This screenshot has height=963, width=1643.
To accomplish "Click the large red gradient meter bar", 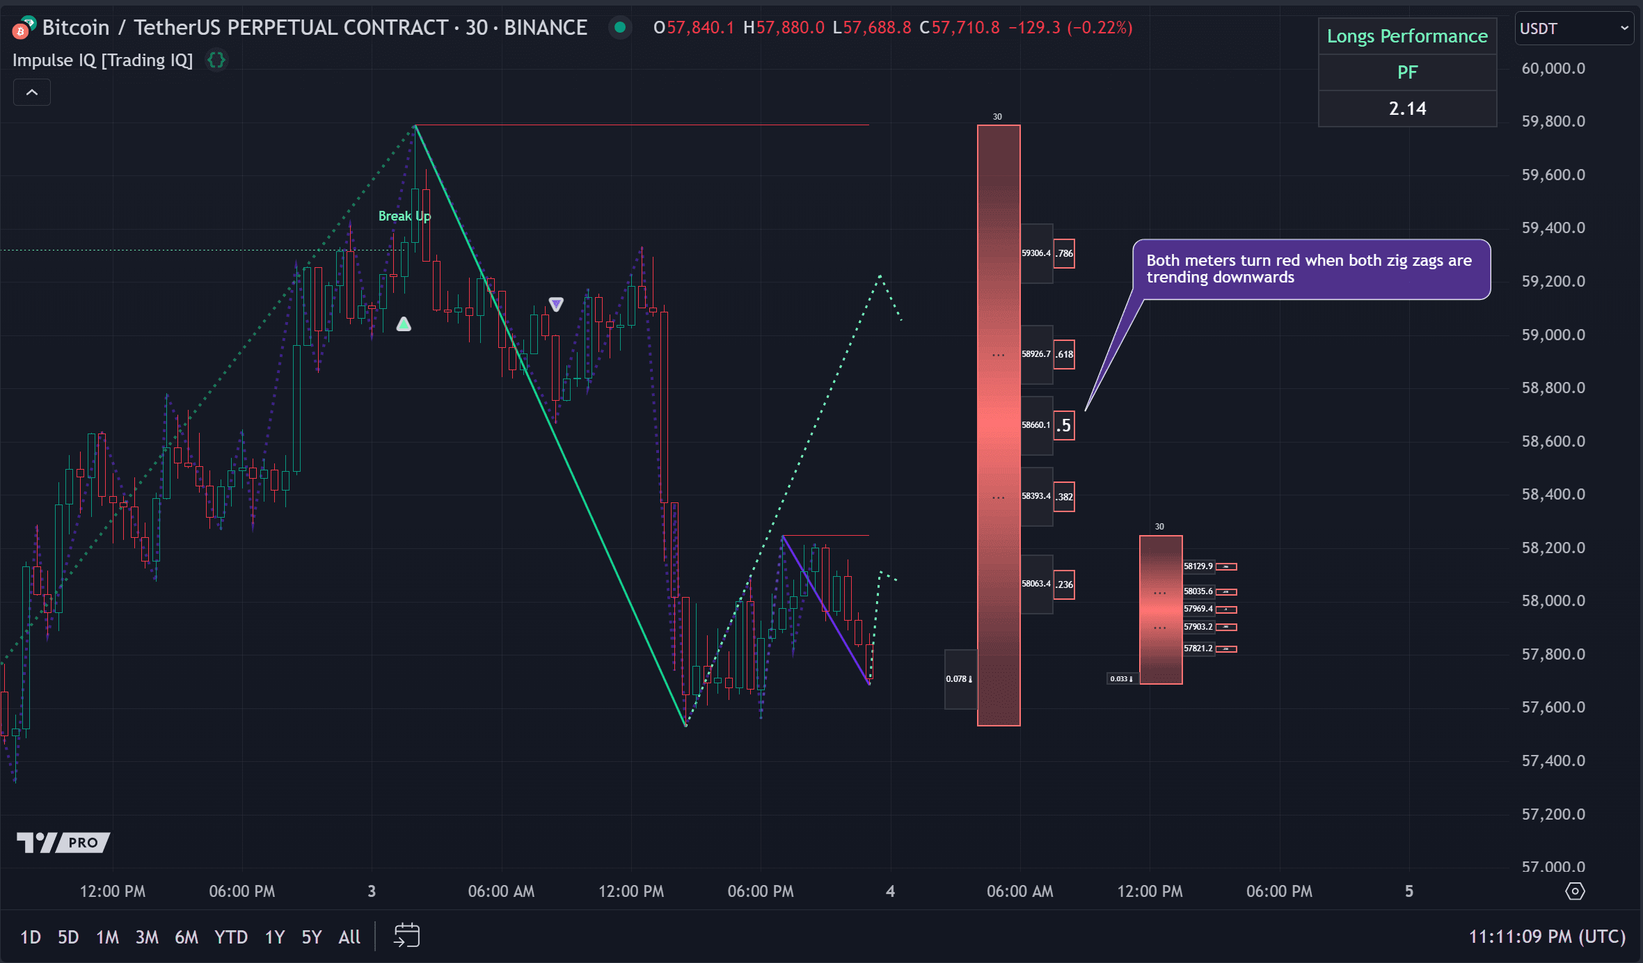I will [x=999, y=425].
